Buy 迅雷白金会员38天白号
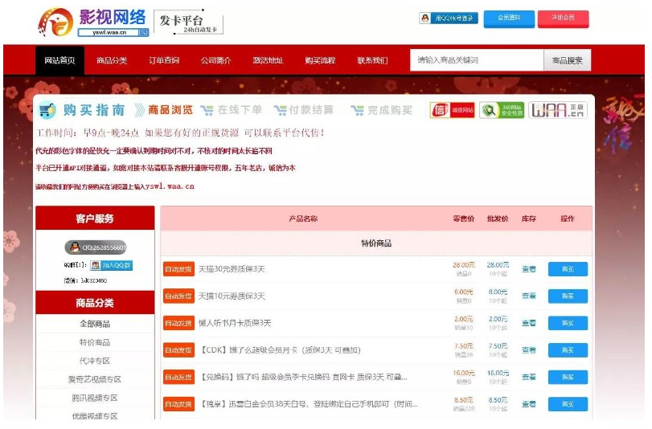 click(x=568, y=404)
